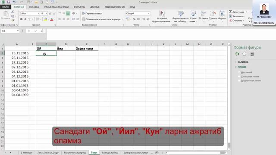
Task: Align text to the right
Action: click(x=68, y=19)
